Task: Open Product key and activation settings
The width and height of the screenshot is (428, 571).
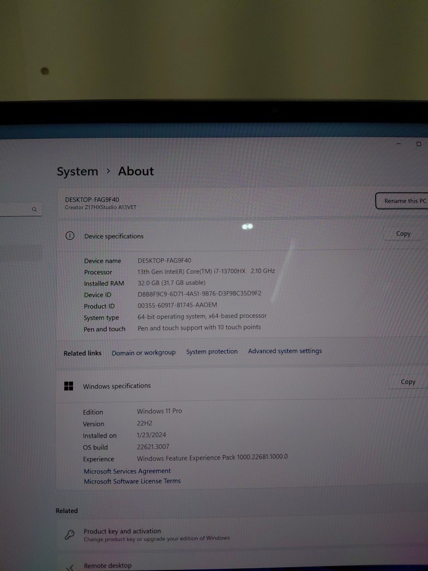Action: pos(122,531)
